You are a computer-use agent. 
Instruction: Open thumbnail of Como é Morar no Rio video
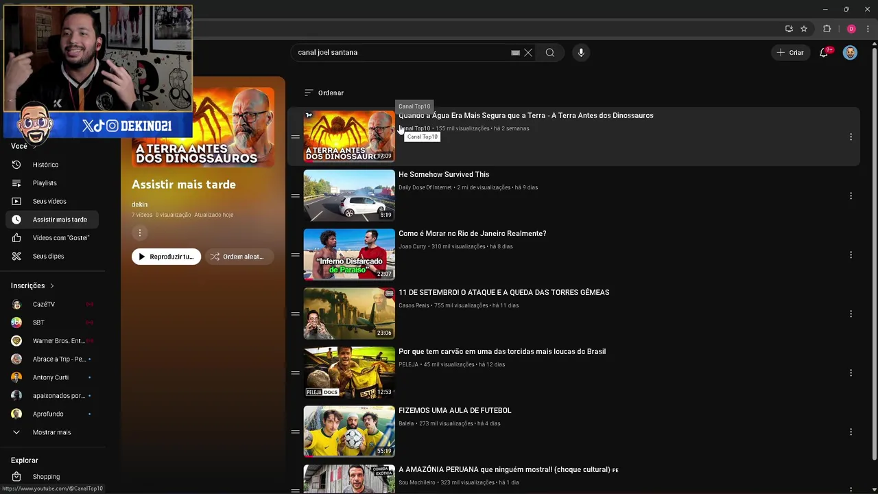tap(349, 255)
